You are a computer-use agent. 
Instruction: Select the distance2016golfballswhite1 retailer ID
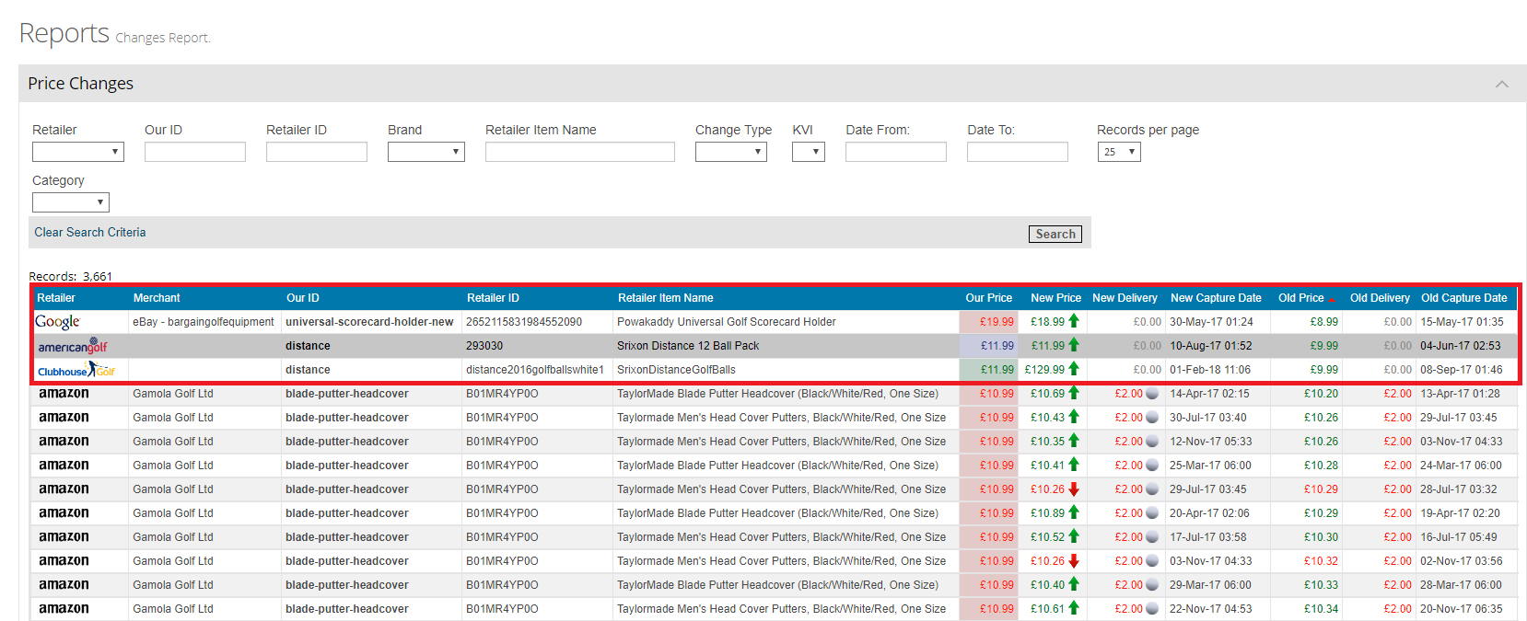point(535,370)
